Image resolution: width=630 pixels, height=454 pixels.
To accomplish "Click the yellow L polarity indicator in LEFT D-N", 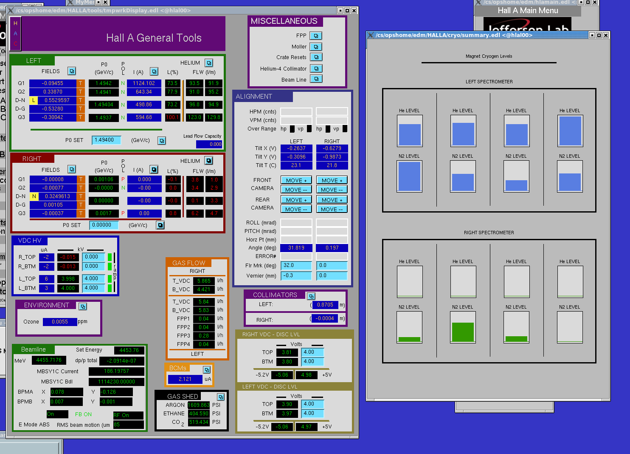I will (x=34, y=100).
